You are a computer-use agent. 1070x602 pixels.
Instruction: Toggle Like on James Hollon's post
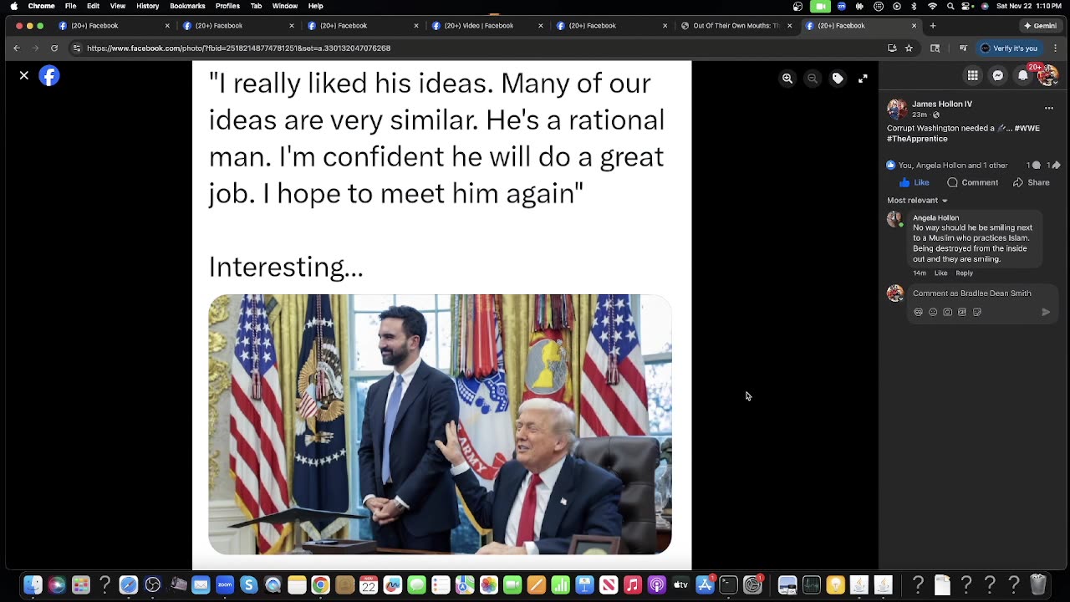coord(914,182)
